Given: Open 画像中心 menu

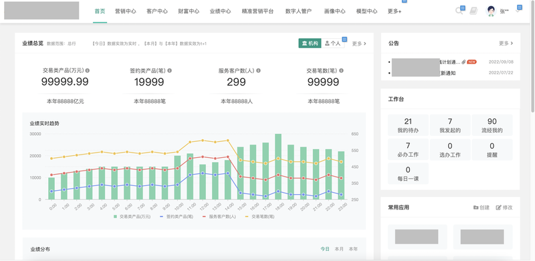Looking at the screenshot, I should [x=335, y=11].
